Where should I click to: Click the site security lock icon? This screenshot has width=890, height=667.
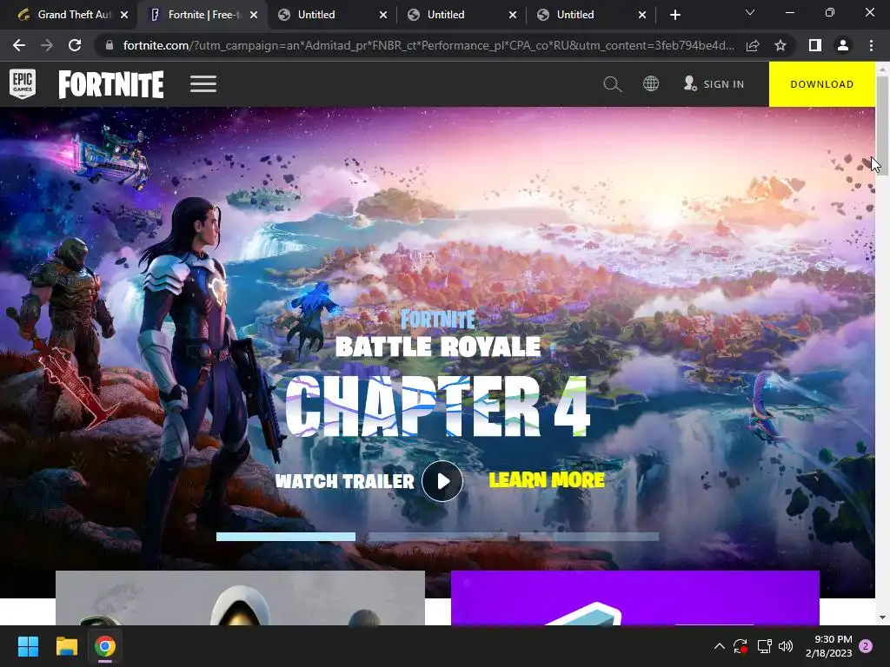tap(110, 45)
